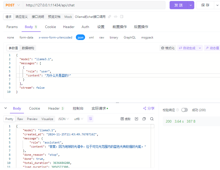Copy the response body content
This screenshot has height=170, width=220.
144,119
